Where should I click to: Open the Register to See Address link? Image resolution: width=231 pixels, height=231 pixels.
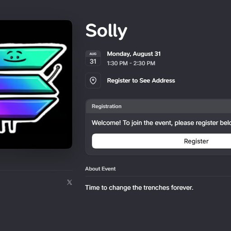(141, 80)
